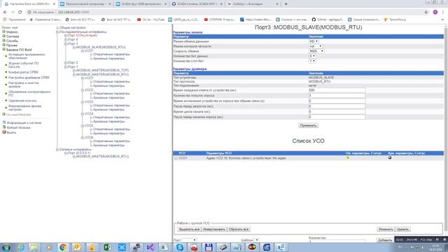Click the Refresh Modules icon
The height and width of the screenshot is (252, 448).
(x=4, y=127)
